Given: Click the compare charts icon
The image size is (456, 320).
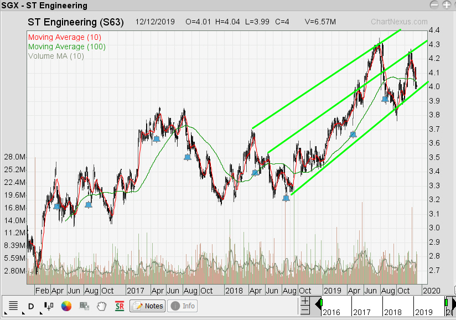Looking at the screenshot, I should [x=84, y=306].
